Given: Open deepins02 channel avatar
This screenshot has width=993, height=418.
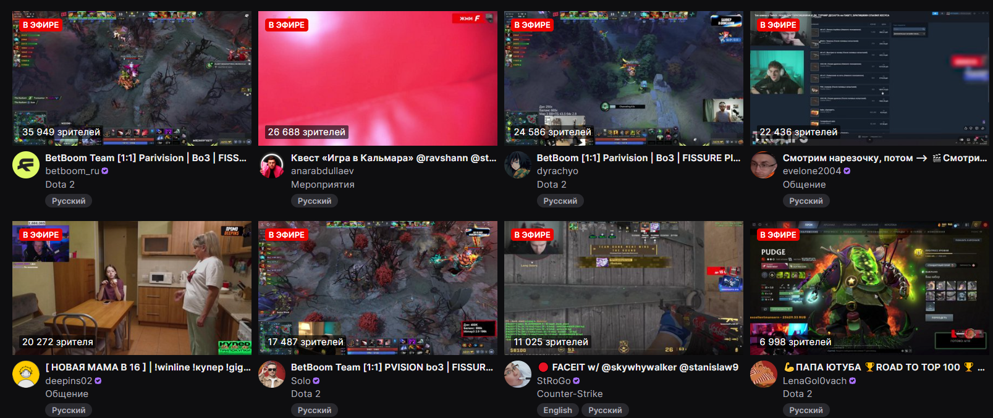Looking at the screenshot, I should tap(26, 374).
